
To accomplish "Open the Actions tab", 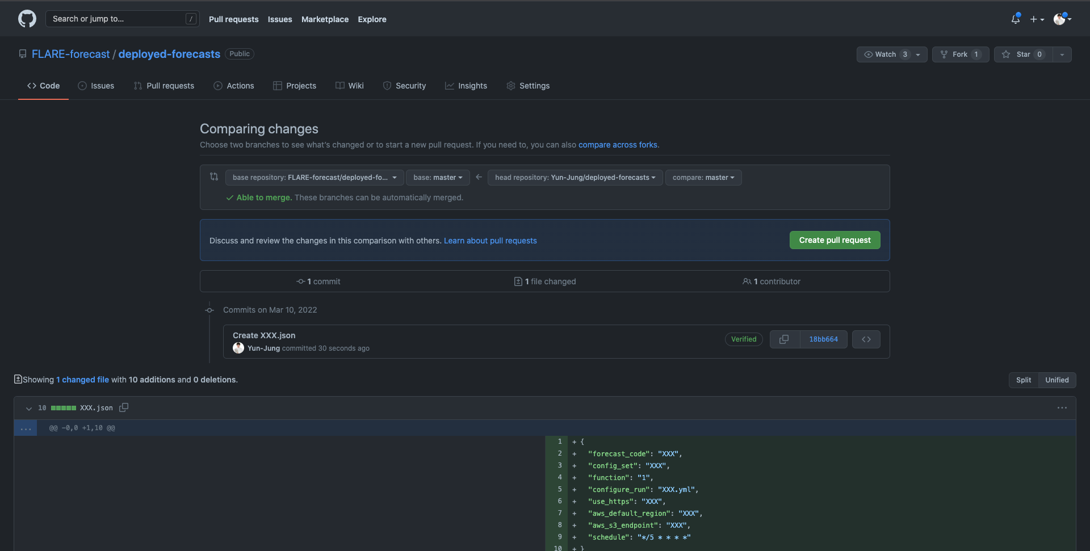I will (x=234, y=86).
